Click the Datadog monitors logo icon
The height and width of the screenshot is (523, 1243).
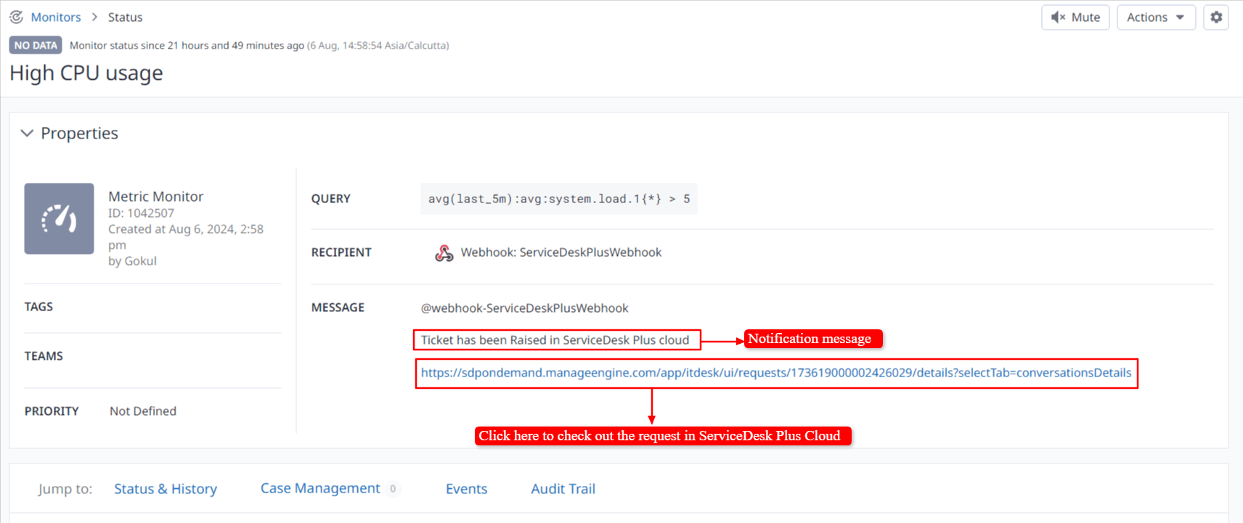[16, 17]
